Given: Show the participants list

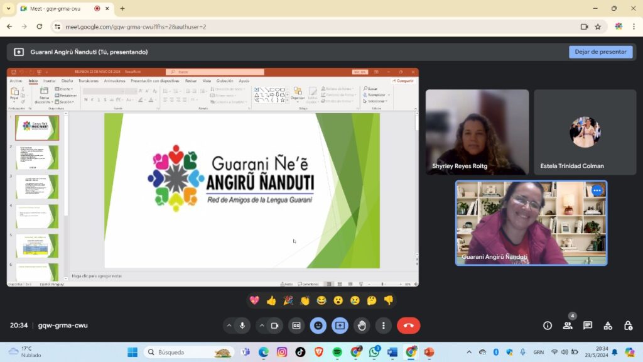Looking at the screenshot, I should [568, 326].
